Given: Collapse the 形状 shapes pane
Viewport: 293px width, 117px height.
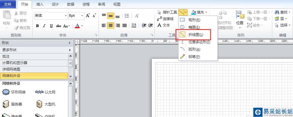Looking at the screenshot, I should (70, 43).
